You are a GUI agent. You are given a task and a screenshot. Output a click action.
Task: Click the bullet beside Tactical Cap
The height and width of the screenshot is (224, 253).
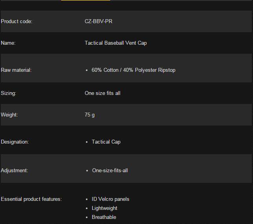pyautogui.click(x=86, y=142)
